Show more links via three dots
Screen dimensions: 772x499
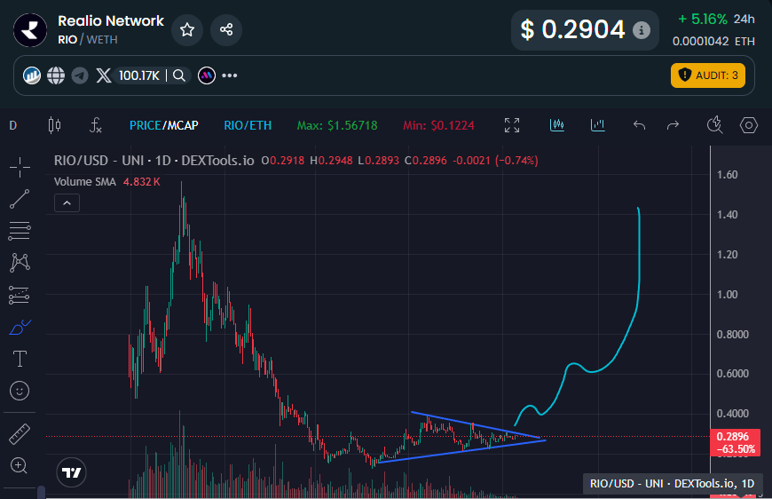[x=230, y=75]
